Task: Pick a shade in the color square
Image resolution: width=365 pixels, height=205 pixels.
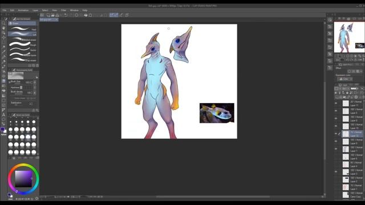Action: pos(23,179)
